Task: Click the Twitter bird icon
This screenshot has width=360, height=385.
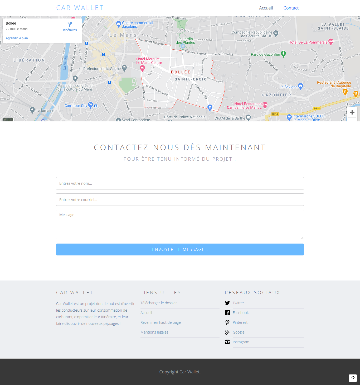Action: pyautogui.click(x=227, y=303)
